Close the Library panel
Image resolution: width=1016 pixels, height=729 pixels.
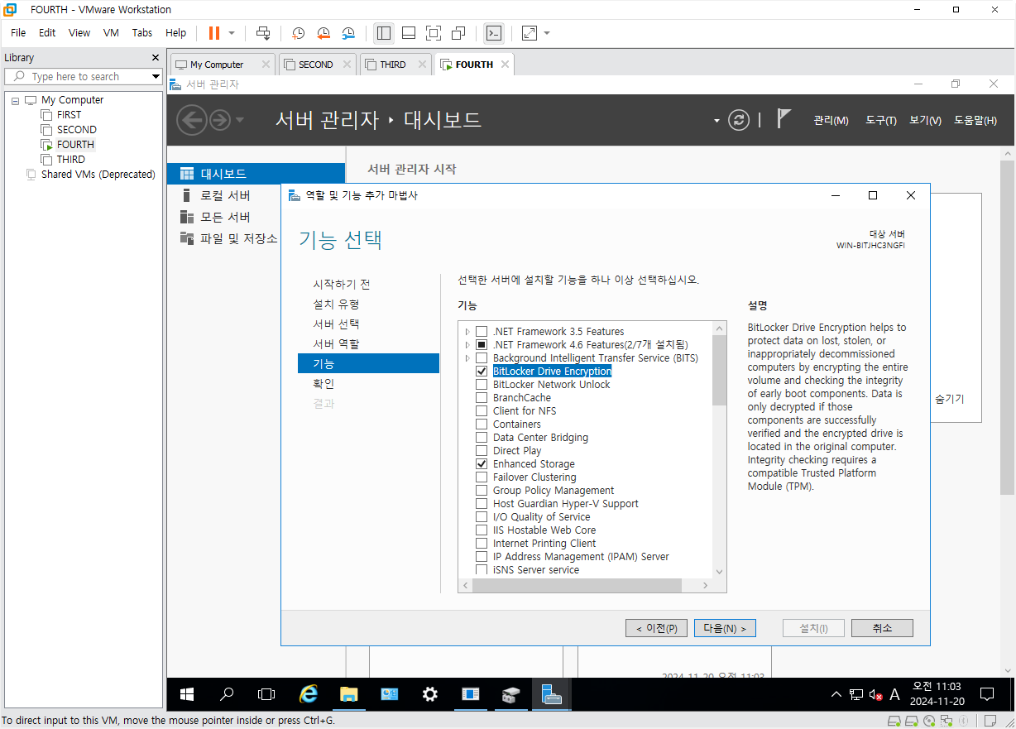click(x=155, y=58)
